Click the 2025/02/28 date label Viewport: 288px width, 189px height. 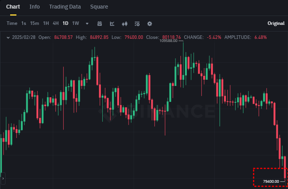coord(24,37)
